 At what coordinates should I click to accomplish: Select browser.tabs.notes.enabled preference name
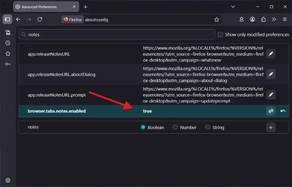point(57,111)
